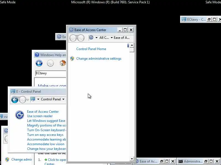Click title icon of Ea... window behind Ease of Access
Screen dimensions: 221x165
pyautogui.click(x=59, y=37)
